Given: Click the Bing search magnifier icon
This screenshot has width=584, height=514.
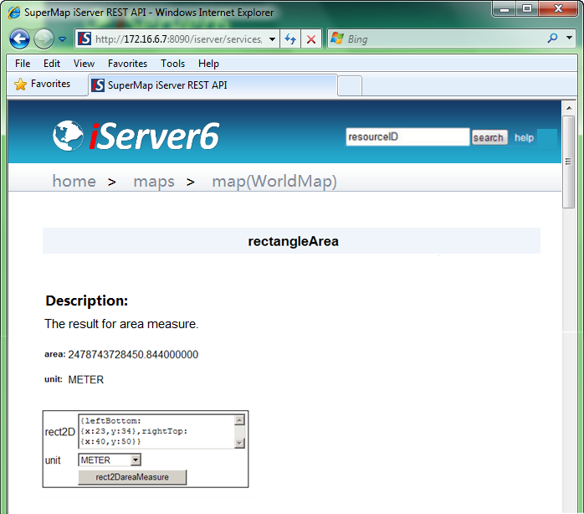Looking at the screenshot, I should tap(553, 39).
